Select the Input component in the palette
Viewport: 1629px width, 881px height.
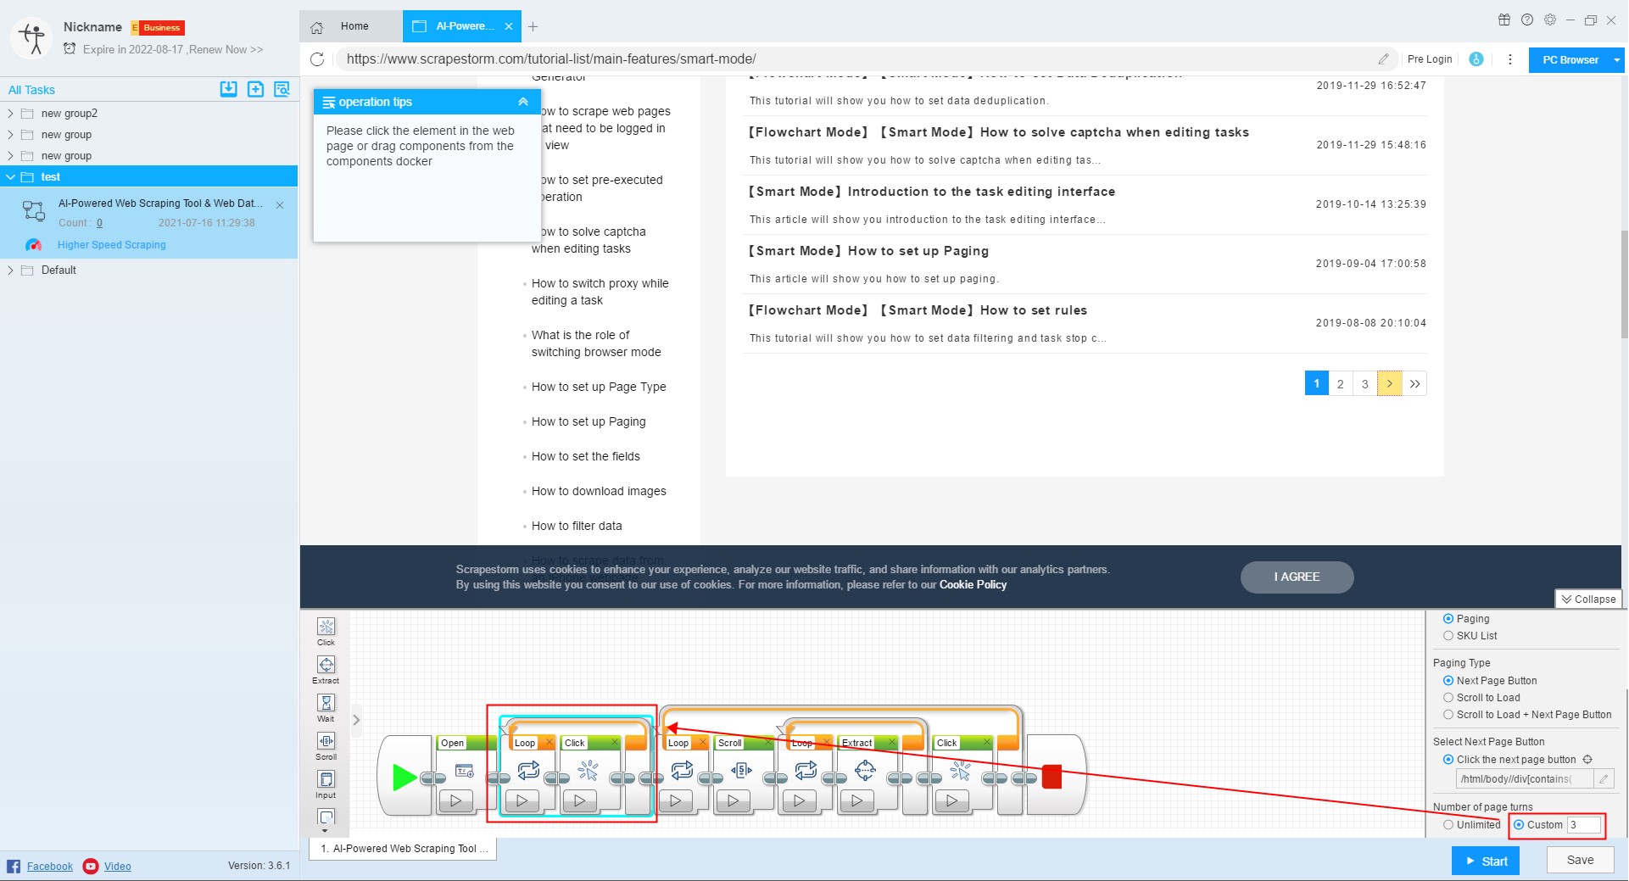click(326, 783)
